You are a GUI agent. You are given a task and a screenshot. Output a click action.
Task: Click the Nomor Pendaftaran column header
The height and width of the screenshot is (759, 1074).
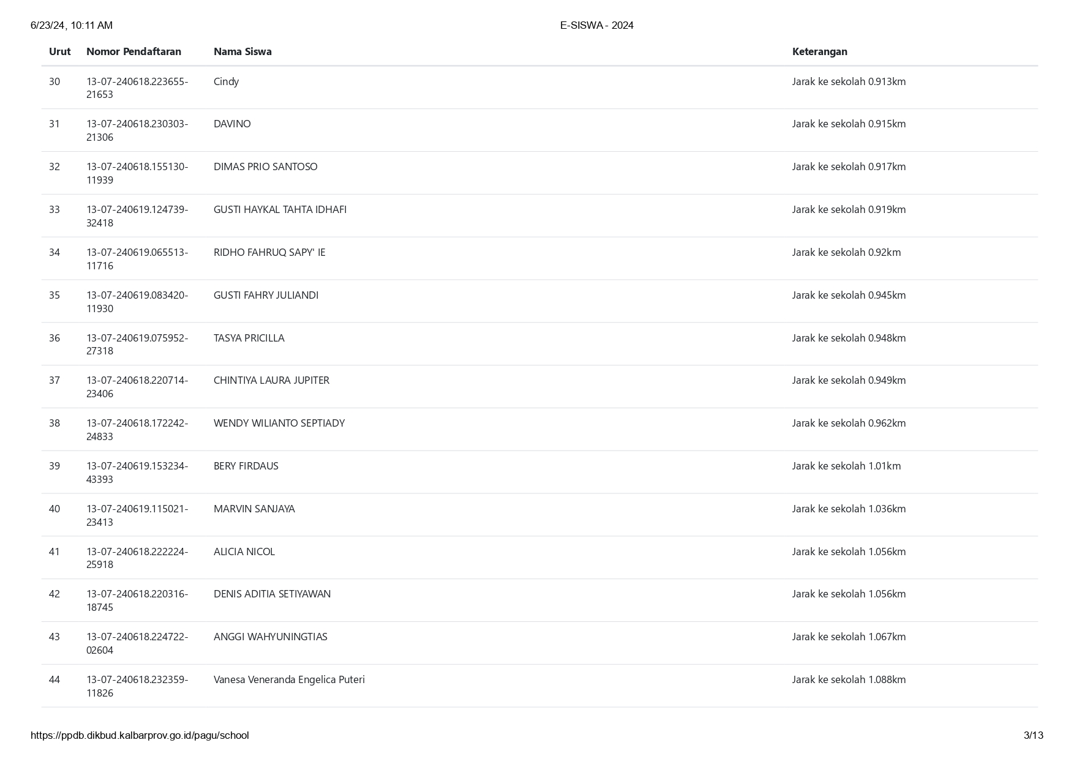133,51
